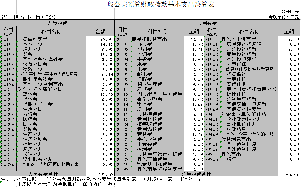Select the 185.67 total amount cell
This screenshot has width=301, height=187.
(290, 174)
